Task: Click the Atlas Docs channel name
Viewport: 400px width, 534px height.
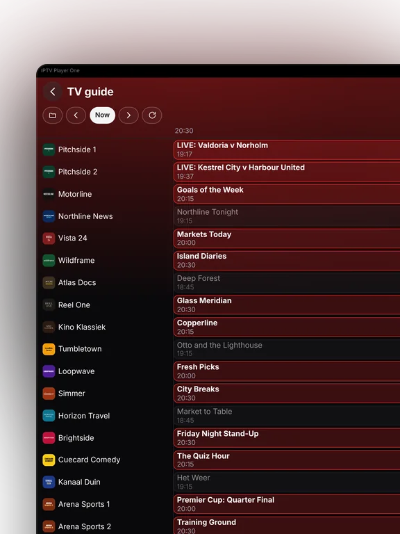Action: click(77, 283)
